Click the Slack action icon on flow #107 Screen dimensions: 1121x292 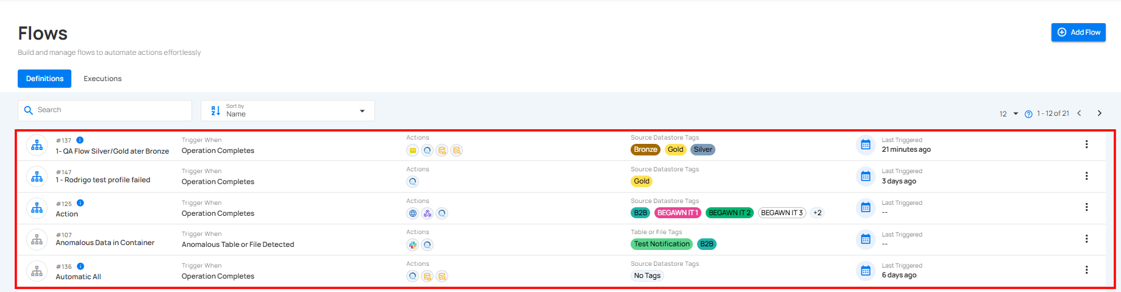click(413, 245)
